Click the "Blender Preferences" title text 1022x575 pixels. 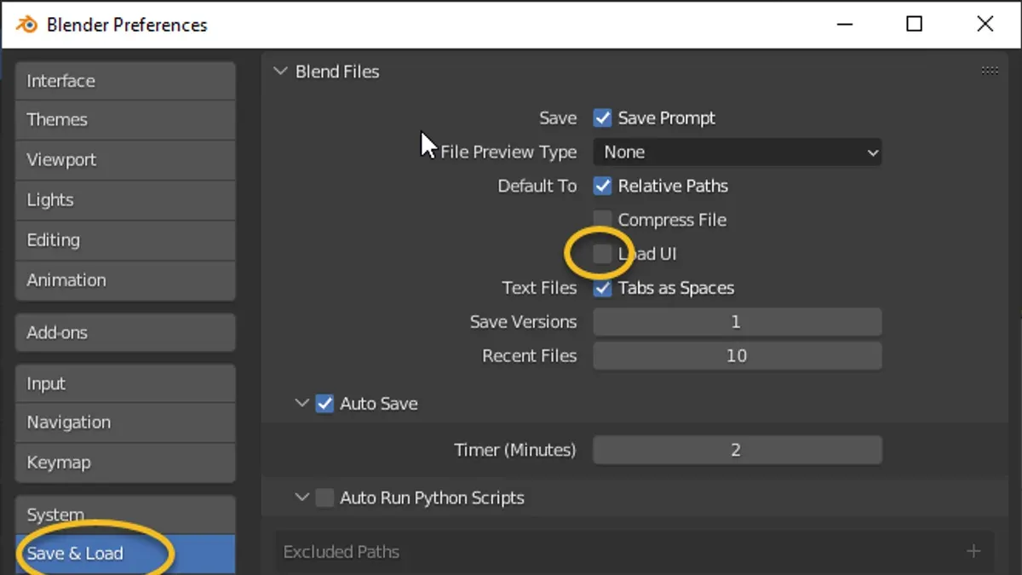(127, 25)
